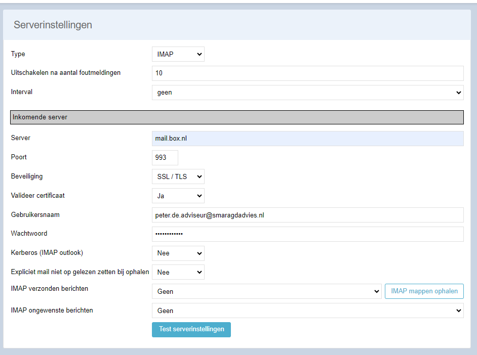Click the Wachtwoord password field
477x355 pixels.
point(307,234)
